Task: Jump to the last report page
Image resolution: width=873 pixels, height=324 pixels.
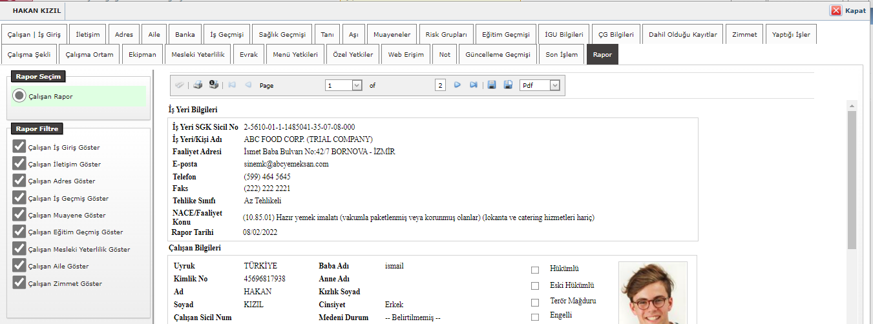Action: click(474, 85)
